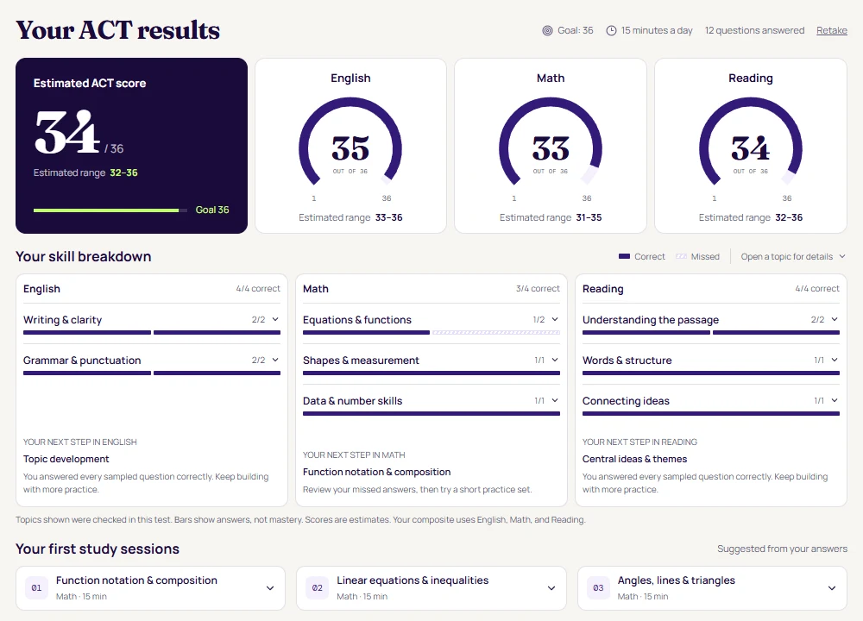Viewport: 863px width, 621px height.
Task: Expand Understanding the passage topic
Action: pyautogui.click(x=835, y=320)
